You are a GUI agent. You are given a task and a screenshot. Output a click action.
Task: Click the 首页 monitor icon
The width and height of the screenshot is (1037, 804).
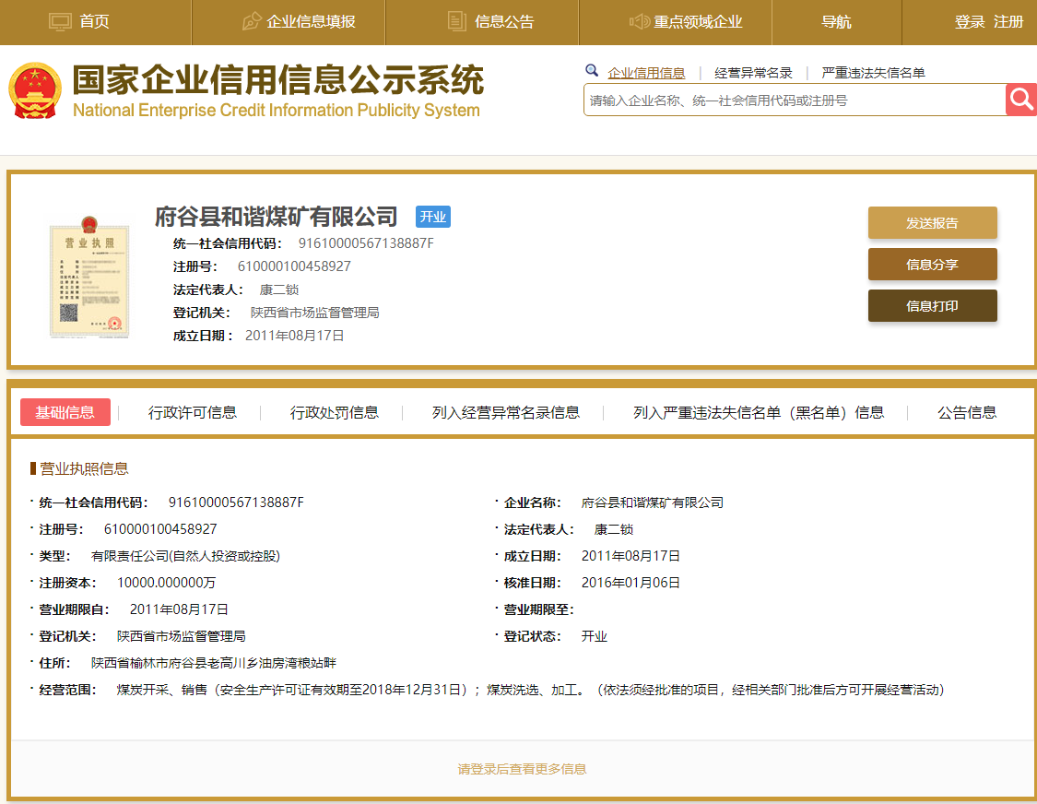point(60,21)
